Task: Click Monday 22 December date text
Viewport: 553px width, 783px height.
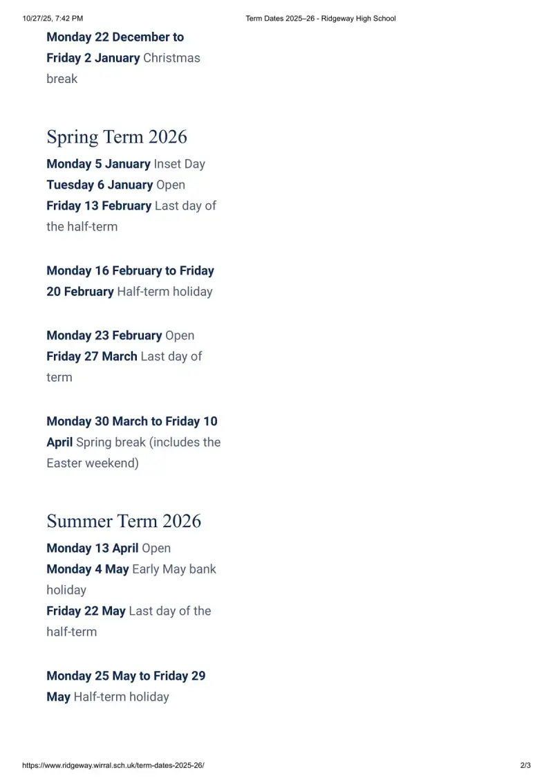Action: click(x=115, y=37)
